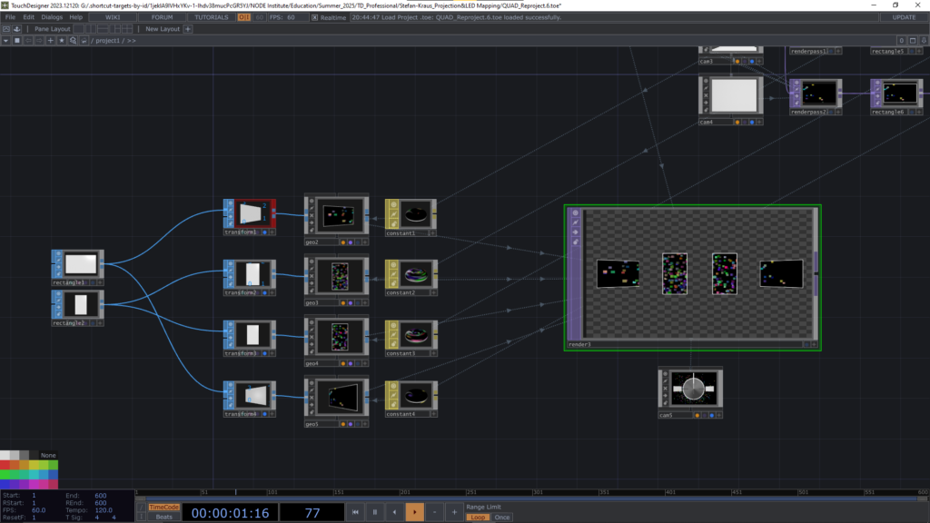Click the orange render flag on geo5
Viewport: 930px width, 523px height.
click(x=342, y=424)
